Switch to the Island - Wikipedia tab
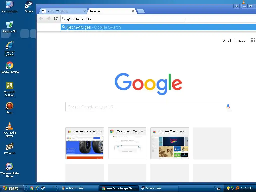The width and height of the screenshot is (256, 192). click(63, 11)
